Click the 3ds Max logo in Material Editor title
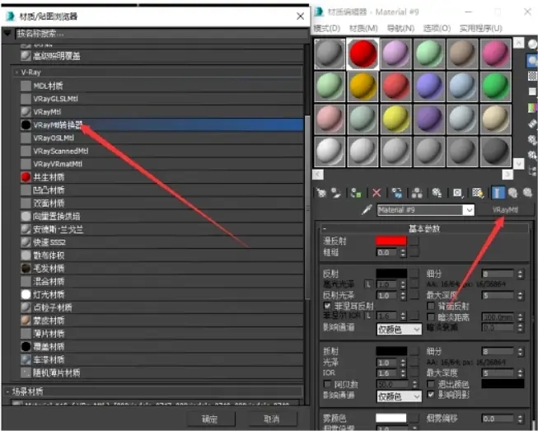The width and height of the screenshot is (538, 431). 319,12
